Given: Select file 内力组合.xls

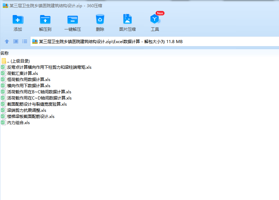Looking at the screenshot, I should click(19, 123).
